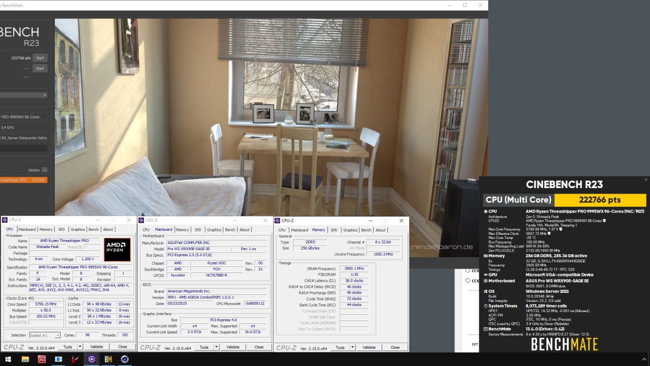
Task: Switch to the SPD tab in CPU-Z
Action: [x=61, y=229]
